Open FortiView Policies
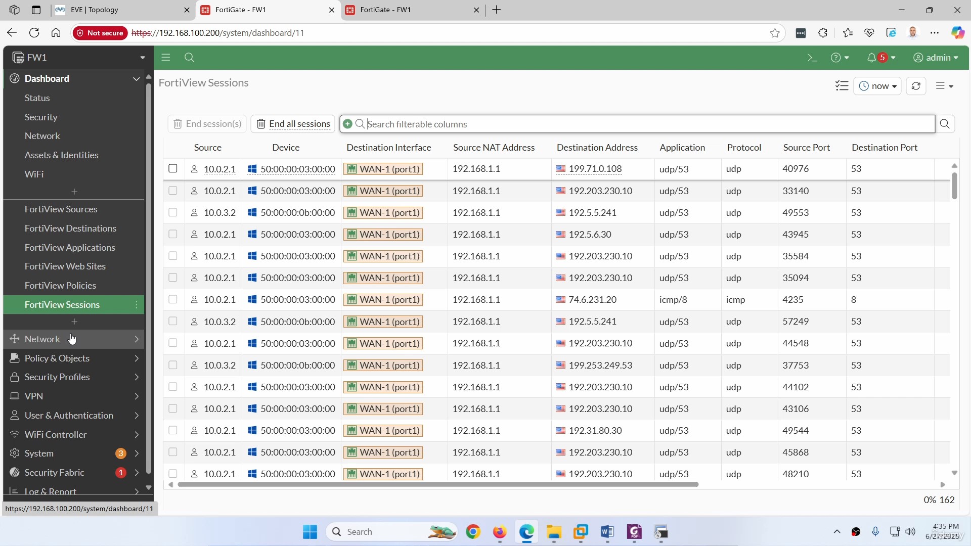The height and width of the screenshot is (546, 971). pos(60,286)
